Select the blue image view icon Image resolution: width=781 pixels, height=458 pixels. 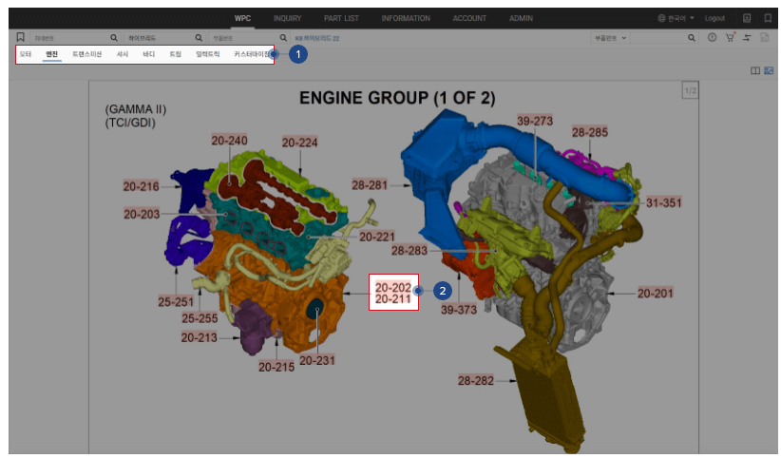point(769,70)
